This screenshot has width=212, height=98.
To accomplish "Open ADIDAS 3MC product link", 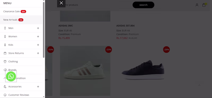I will (66, 26).
